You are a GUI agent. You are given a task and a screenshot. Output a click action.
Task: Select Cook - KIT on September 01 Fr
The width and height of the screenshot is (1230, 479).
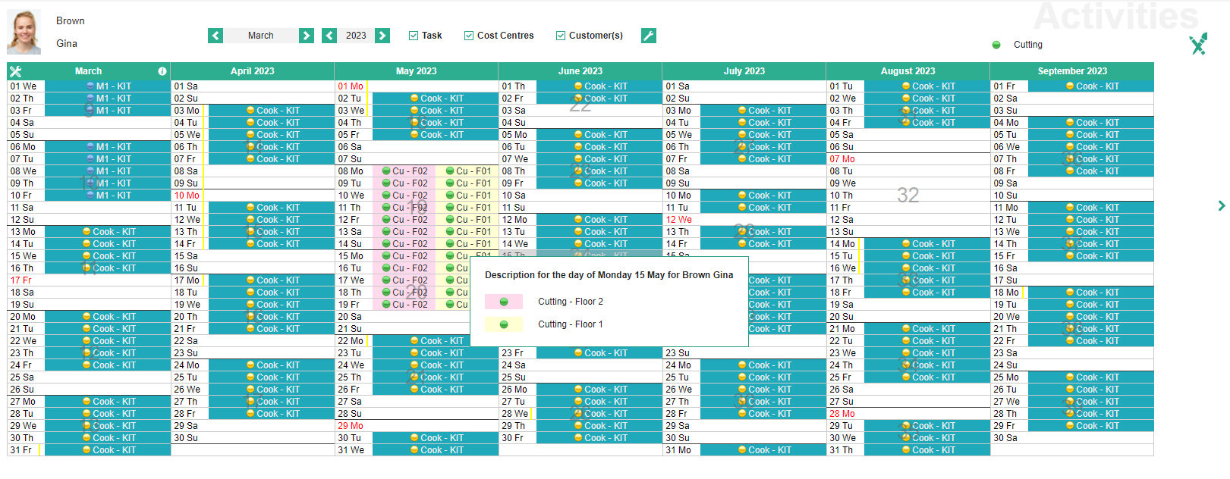tap(1091, 86)
